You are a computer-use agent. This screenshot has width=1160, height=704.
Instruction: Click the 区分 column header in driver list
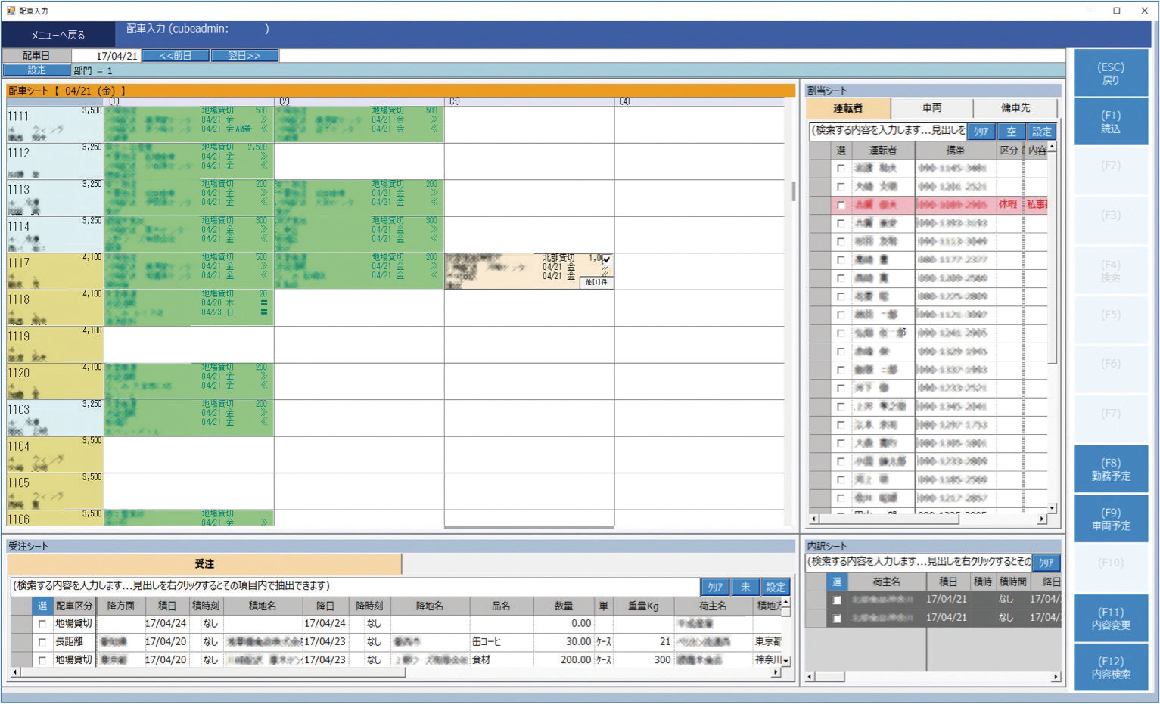pyautogui.click(x=1009, y=150)
